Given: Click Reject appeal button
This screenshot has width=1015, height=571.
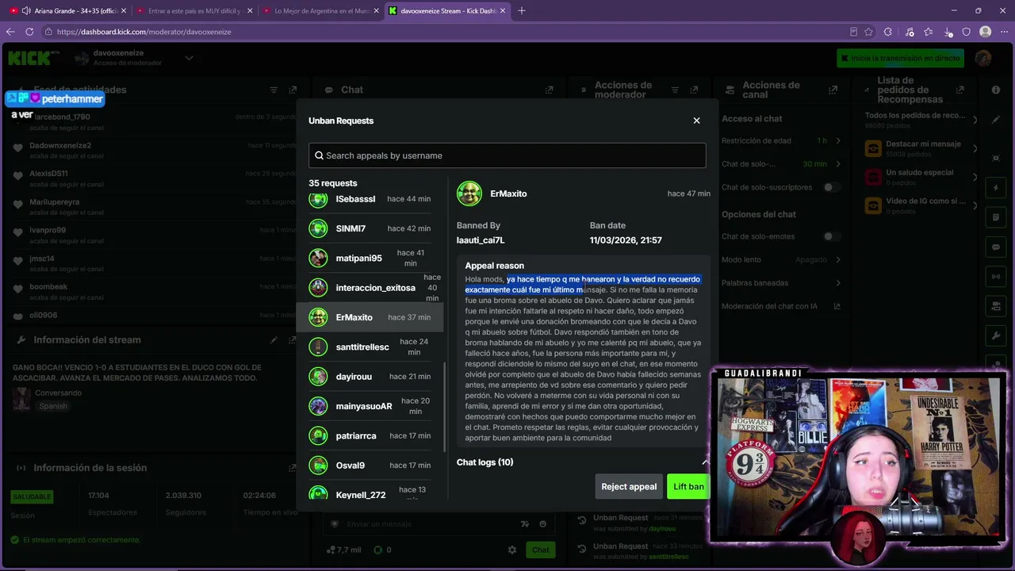Looking at the screenshot, I should 629,486.
